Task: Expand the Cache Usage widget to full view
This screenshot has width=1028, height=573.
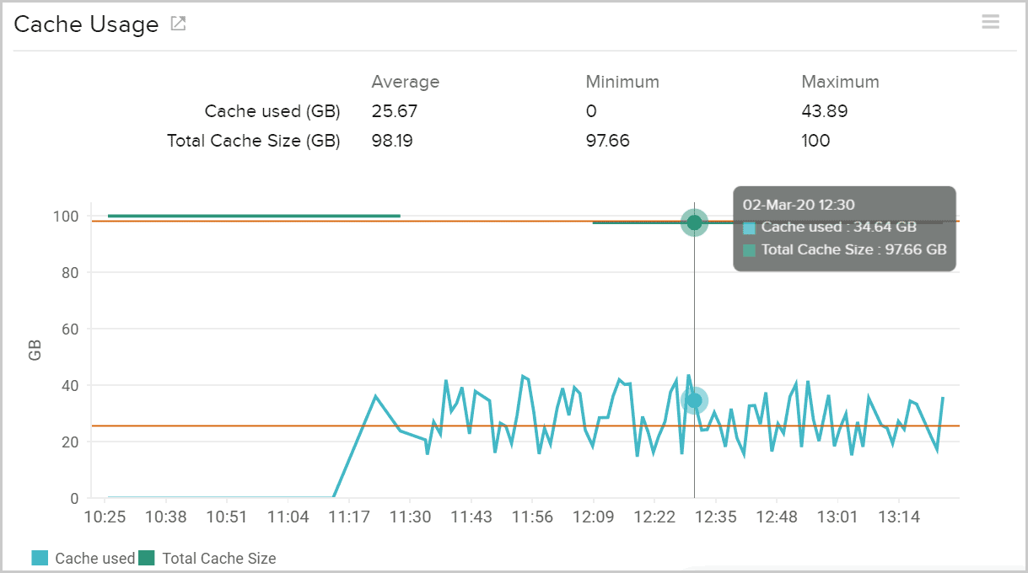Action: tap(176, 24)
